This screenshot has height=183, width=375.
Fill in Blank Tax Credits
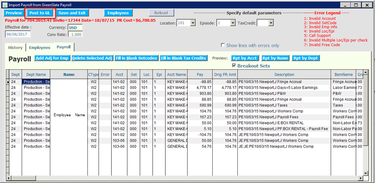[x=183, y=58]
